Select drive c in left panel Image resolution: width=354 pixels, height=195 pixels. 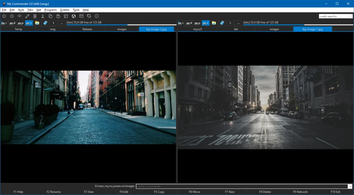tap(4, 23)
